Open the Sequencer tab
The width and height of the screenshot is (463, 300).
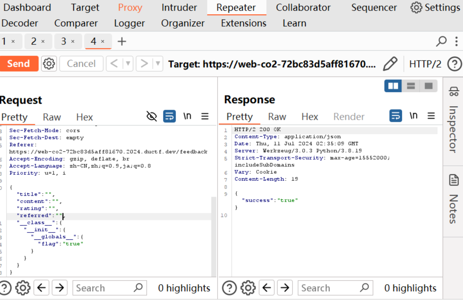(x=374, y=7)
